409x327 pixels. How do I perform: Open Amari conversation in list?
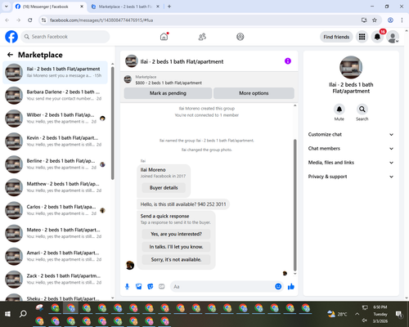pos(56,257)
